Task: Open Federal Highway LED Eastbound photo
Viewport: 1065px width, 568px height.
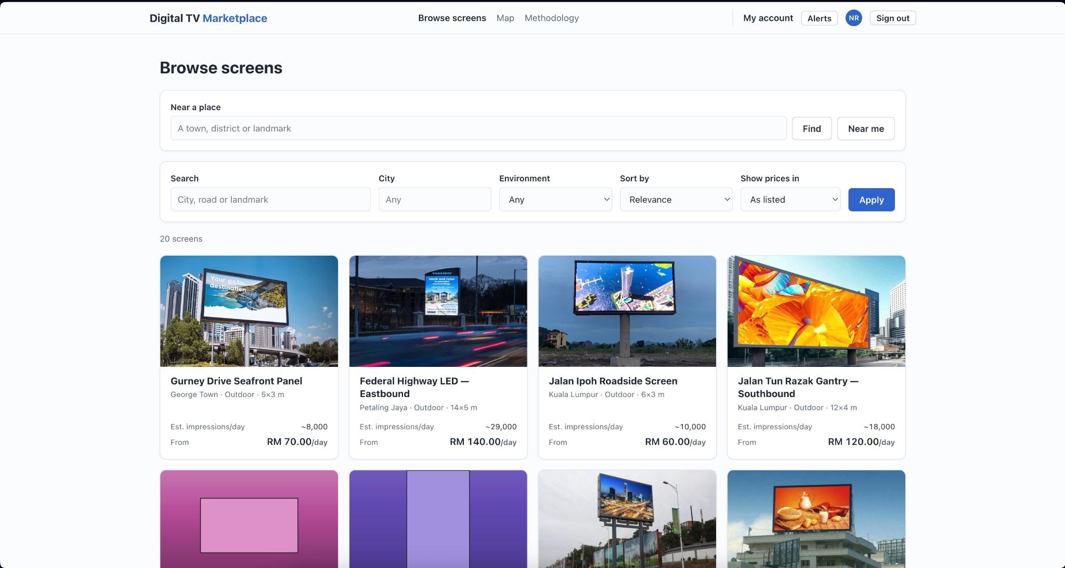Action: [x=438, y=311]
